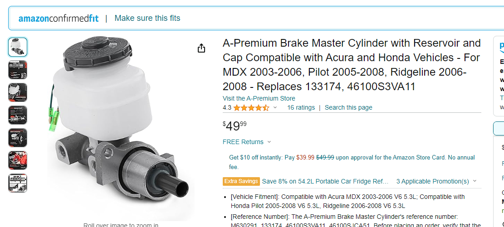Click the share icon above the product image
This screenshot has width=504, height=227.
click(x=202, y=48)
